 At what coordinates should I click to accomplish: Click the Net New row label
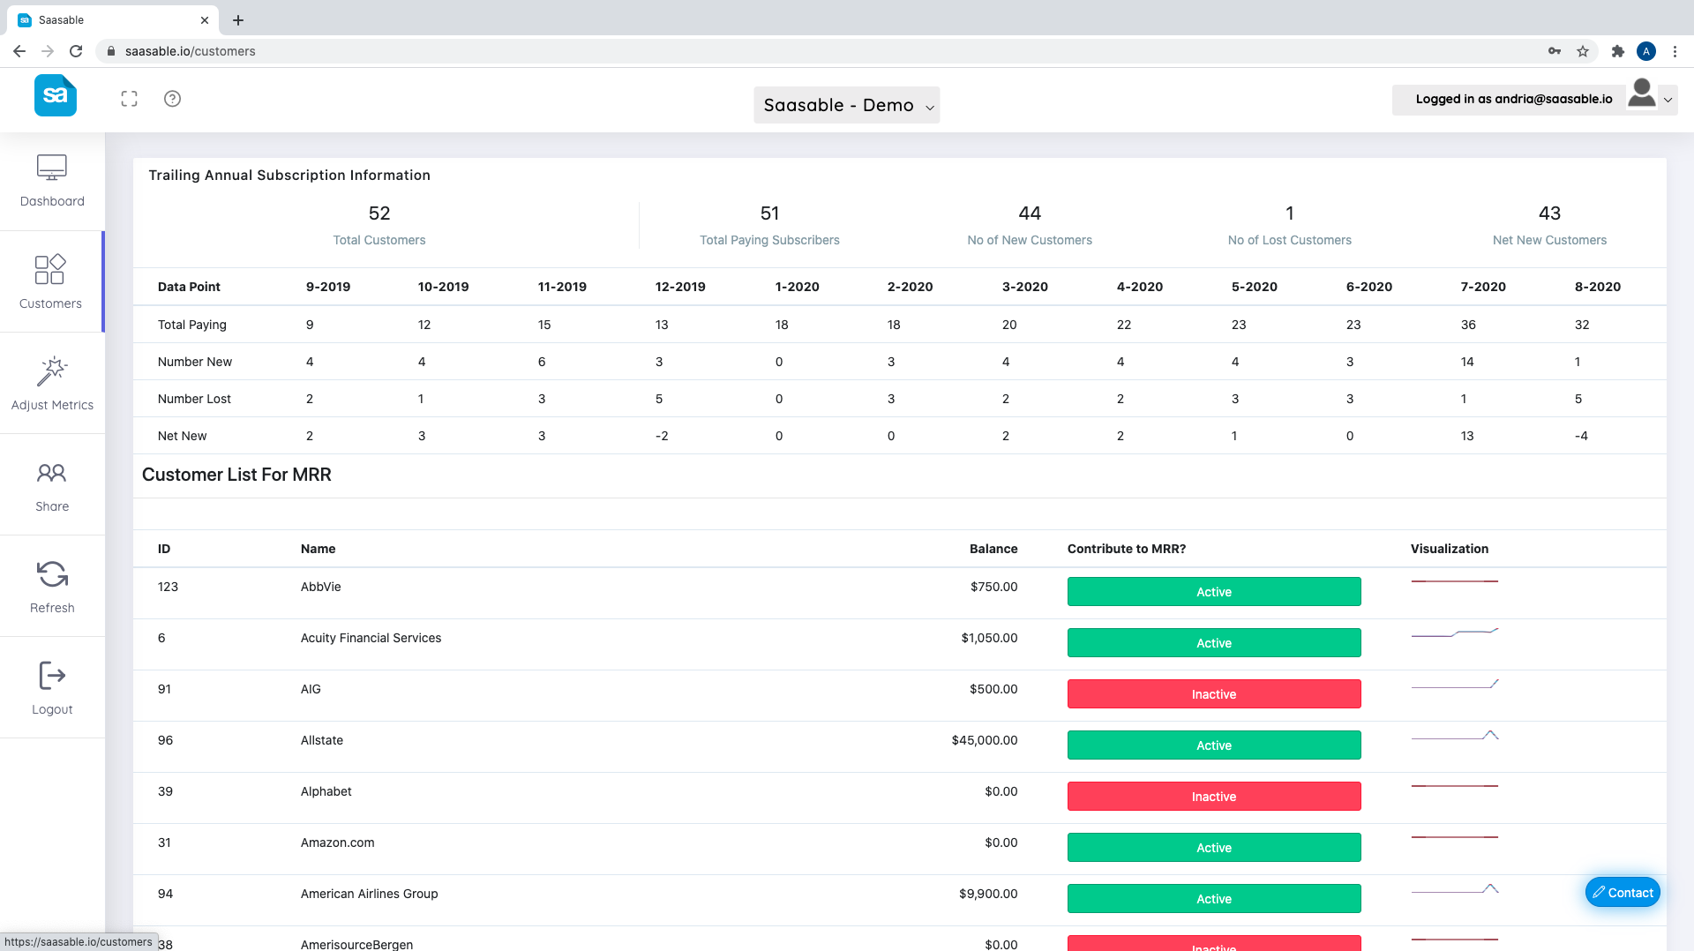pos(182,436)
